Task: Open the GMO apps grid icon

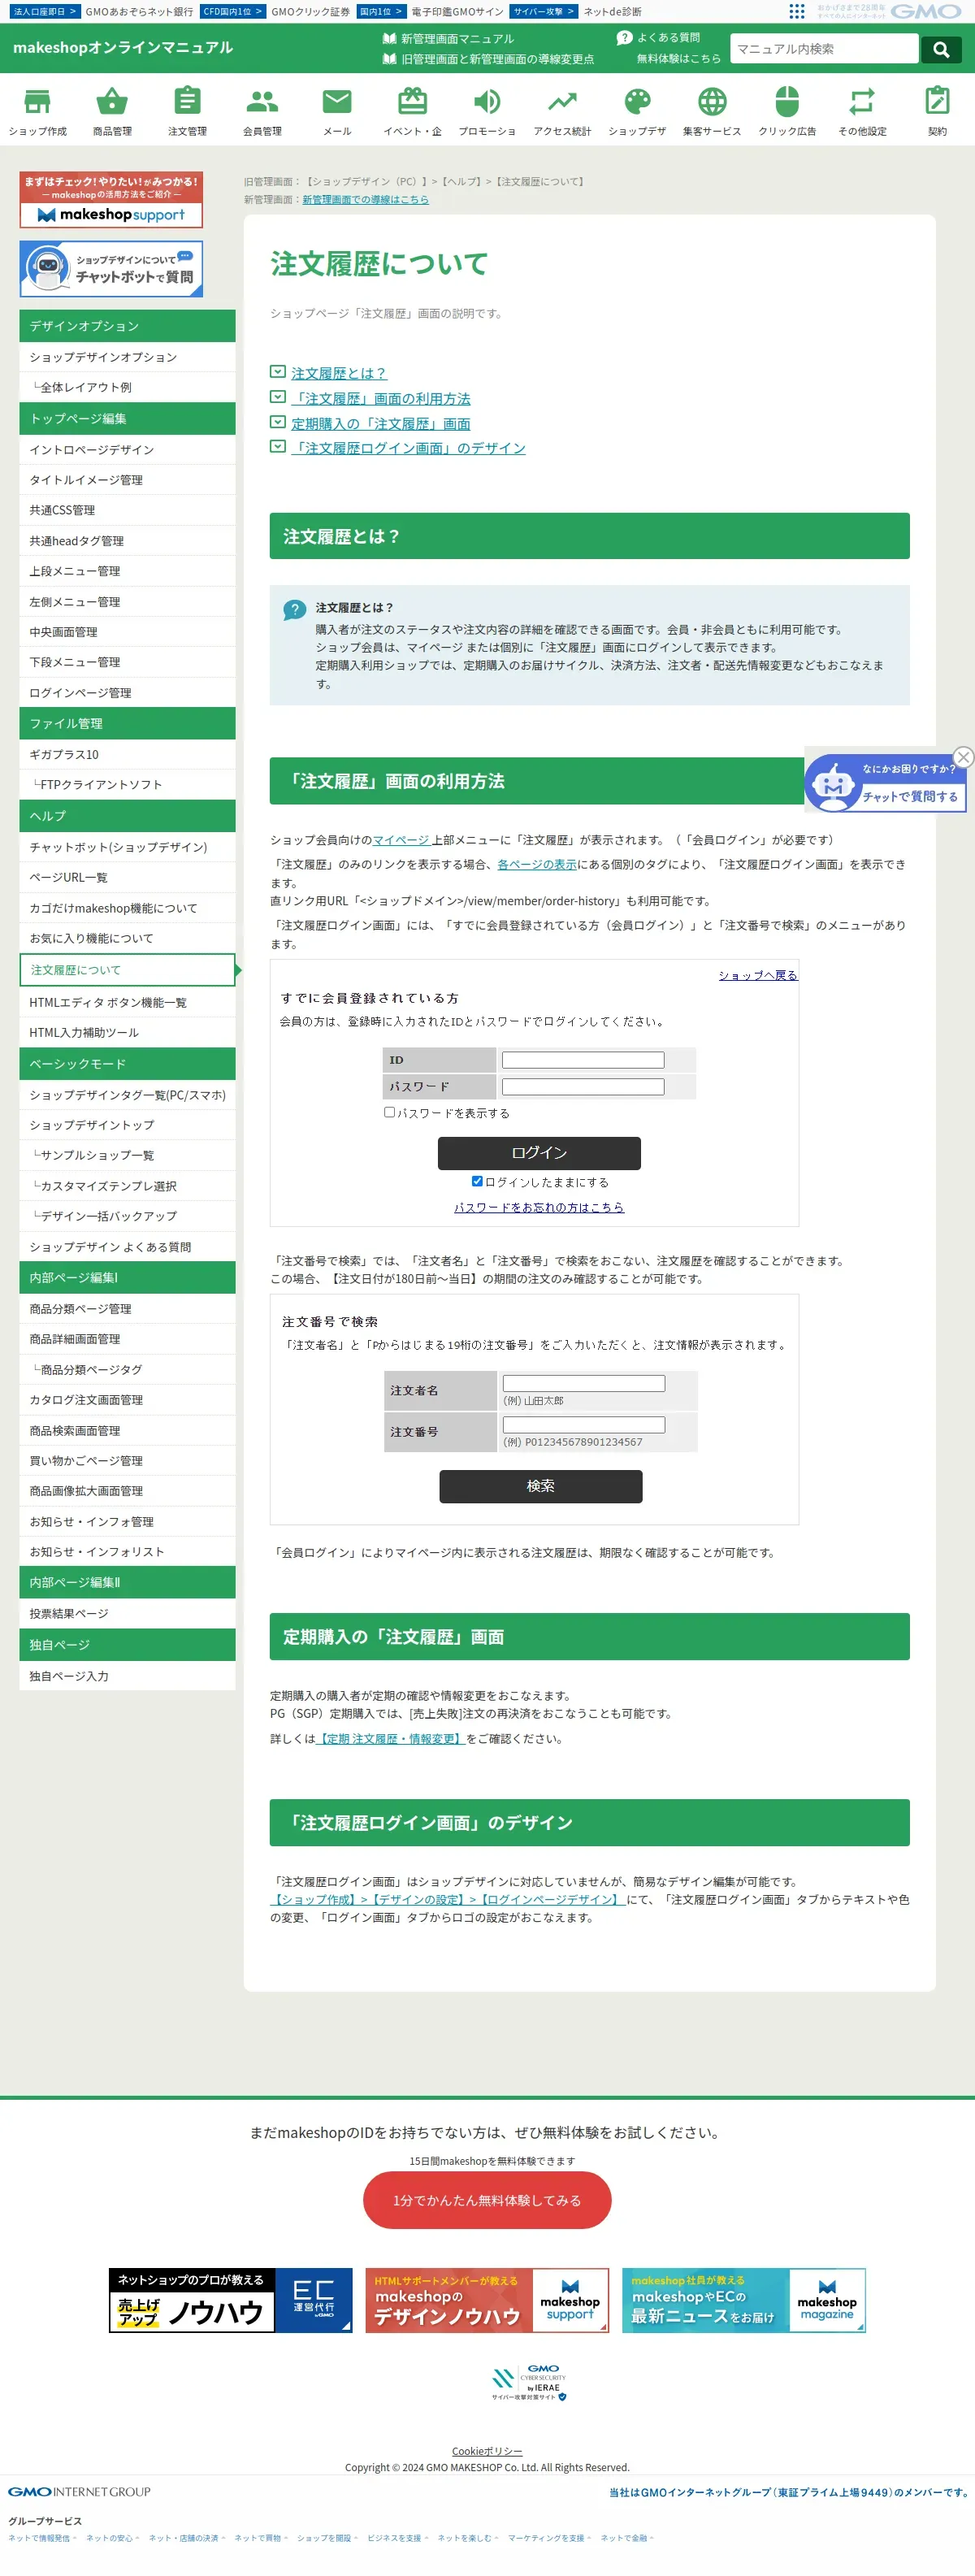Action: click(x=796, y=11)
